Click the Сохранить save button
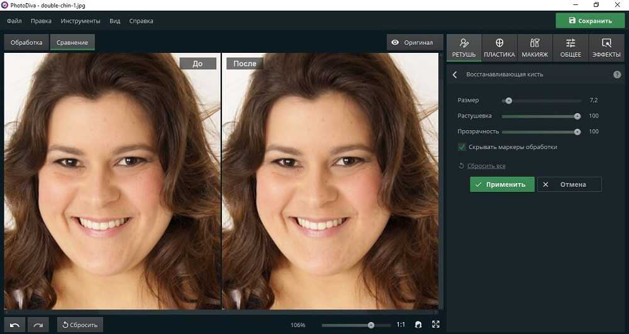The image size is (629, 334). coord(589,21)
